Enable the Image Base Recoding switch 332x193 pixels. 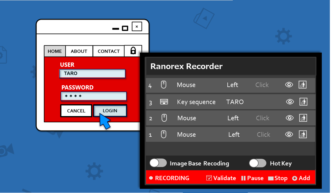(x=158, y=163)
